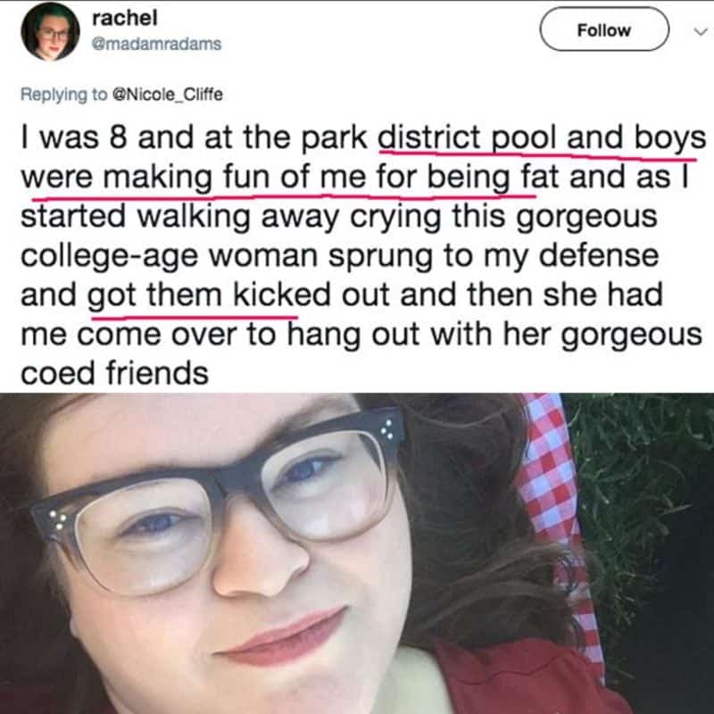714x714 pixels.
Task: Click the underlined 'district pool and boys' text
Action: coord(543,137)
